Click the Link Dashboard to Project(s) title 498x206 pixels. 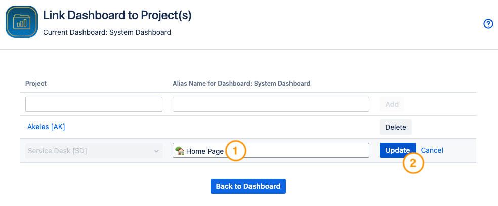pos(117,15)
